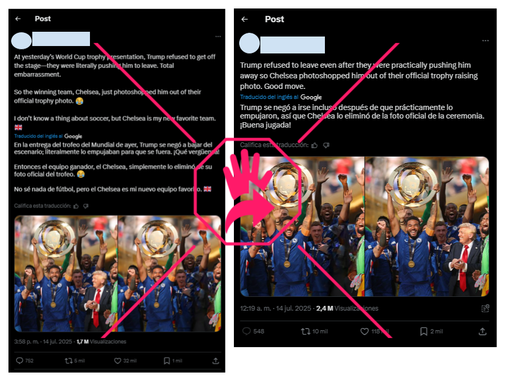This screenshot has width=508, height=381.
Task: Open left post's first trophy photo
Action: pos(66,274)
